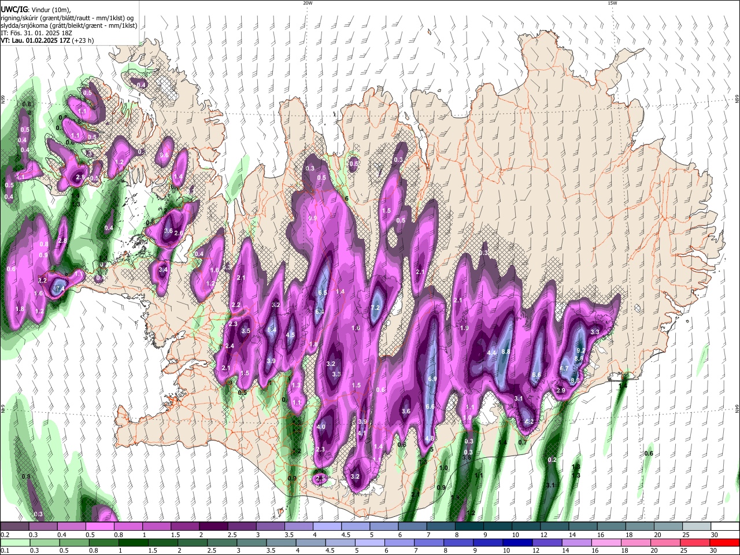
Task: Click the '3.6' precipitation value on the map
Action: coord(406,412)
